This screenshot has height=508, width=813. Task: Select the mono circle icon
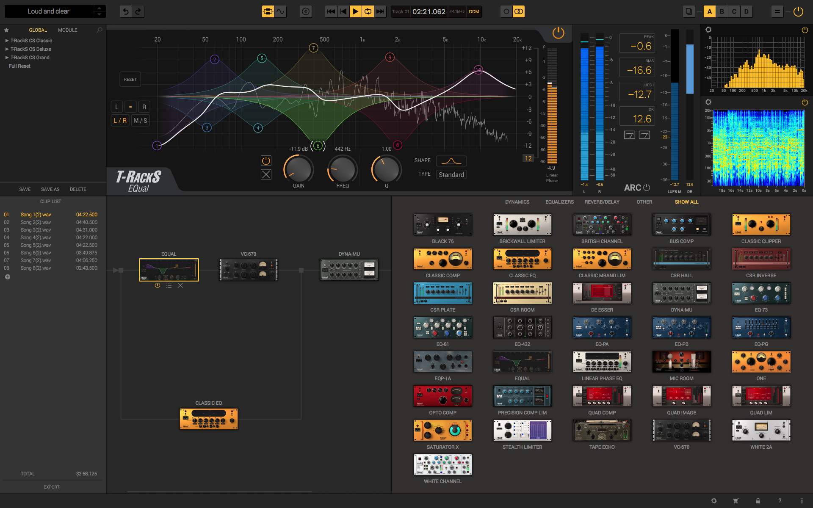click(x=506, y=11)
